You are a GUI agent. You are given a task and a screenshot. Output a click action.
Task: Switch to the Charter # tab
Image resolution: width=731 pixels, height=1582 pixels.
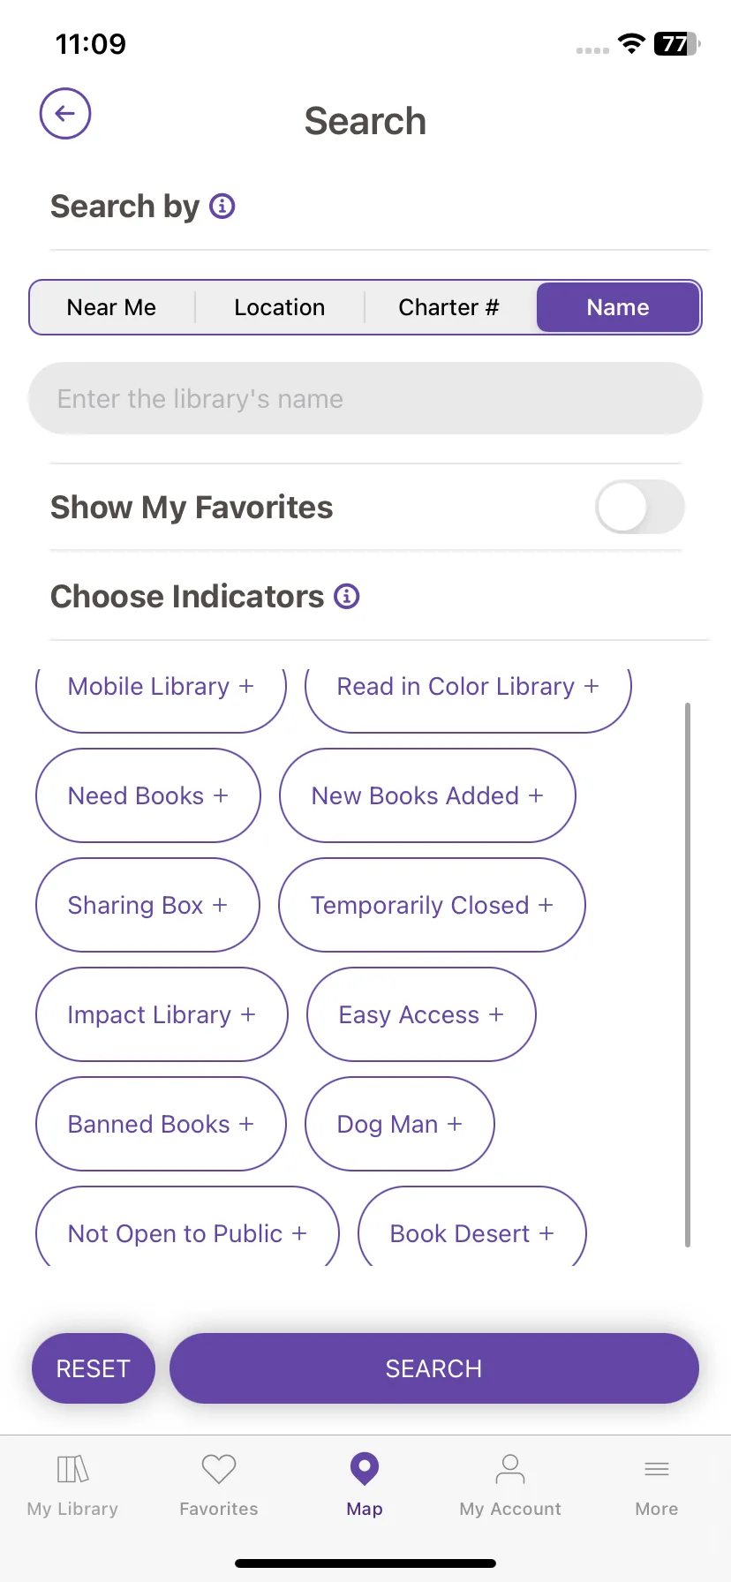[448, 307]
